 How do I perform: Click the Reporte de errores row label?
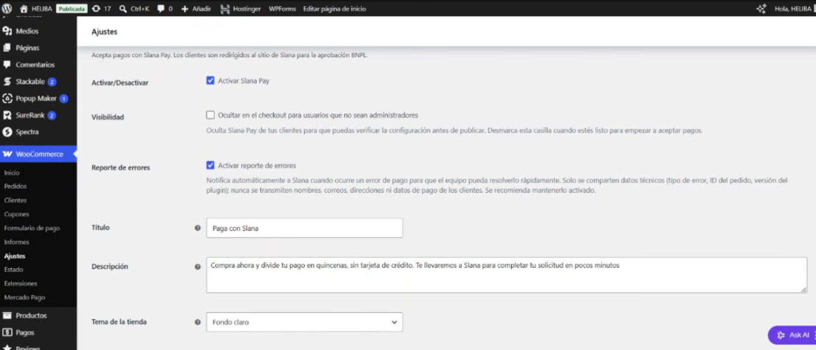[121, 167]
